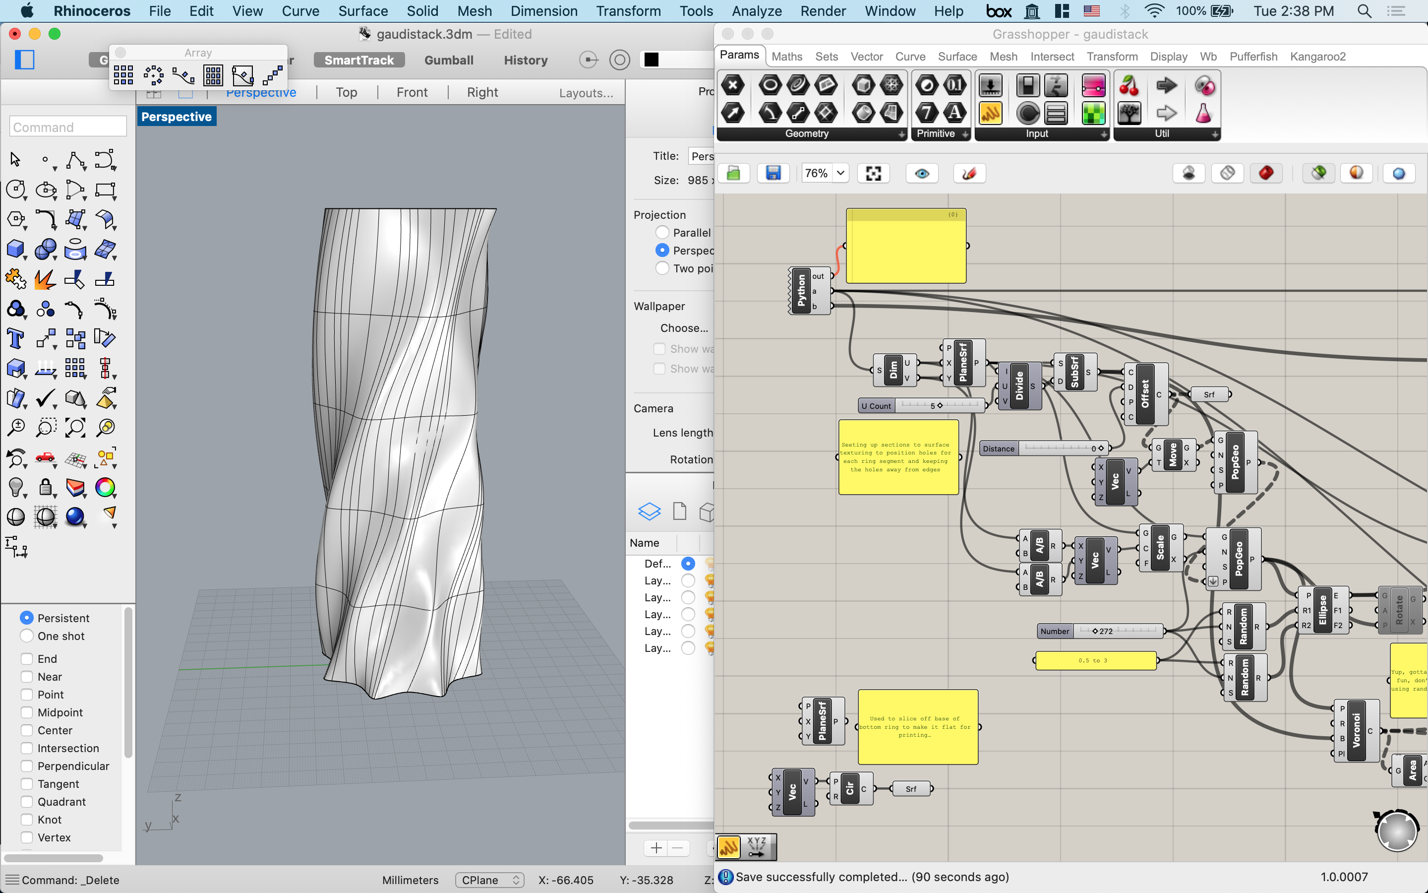Click the Check objects checkmark tool
Viewport: 1428px width, 893px height.
(46, 398)
